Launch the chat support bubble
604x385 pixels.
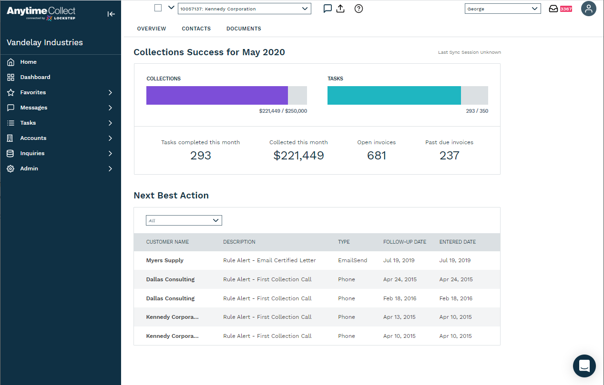584,366
